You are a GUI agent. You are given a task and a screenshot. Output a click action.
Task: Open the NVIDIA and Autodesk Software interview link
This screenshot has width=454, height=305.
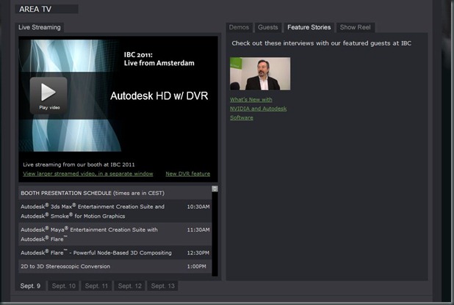tap(258, 109)
